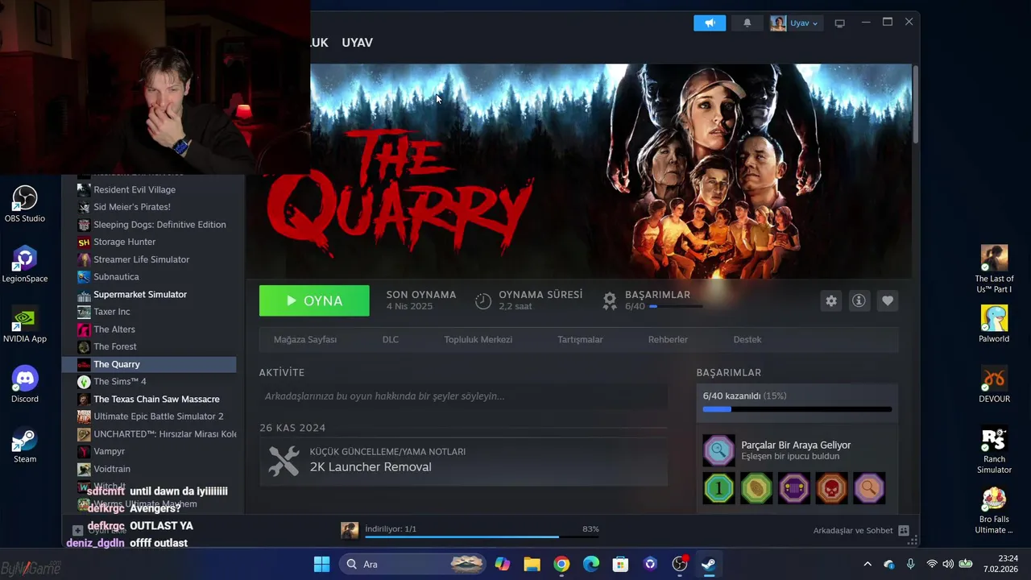Click the red skull achievement badge

[x=831, y=488]
